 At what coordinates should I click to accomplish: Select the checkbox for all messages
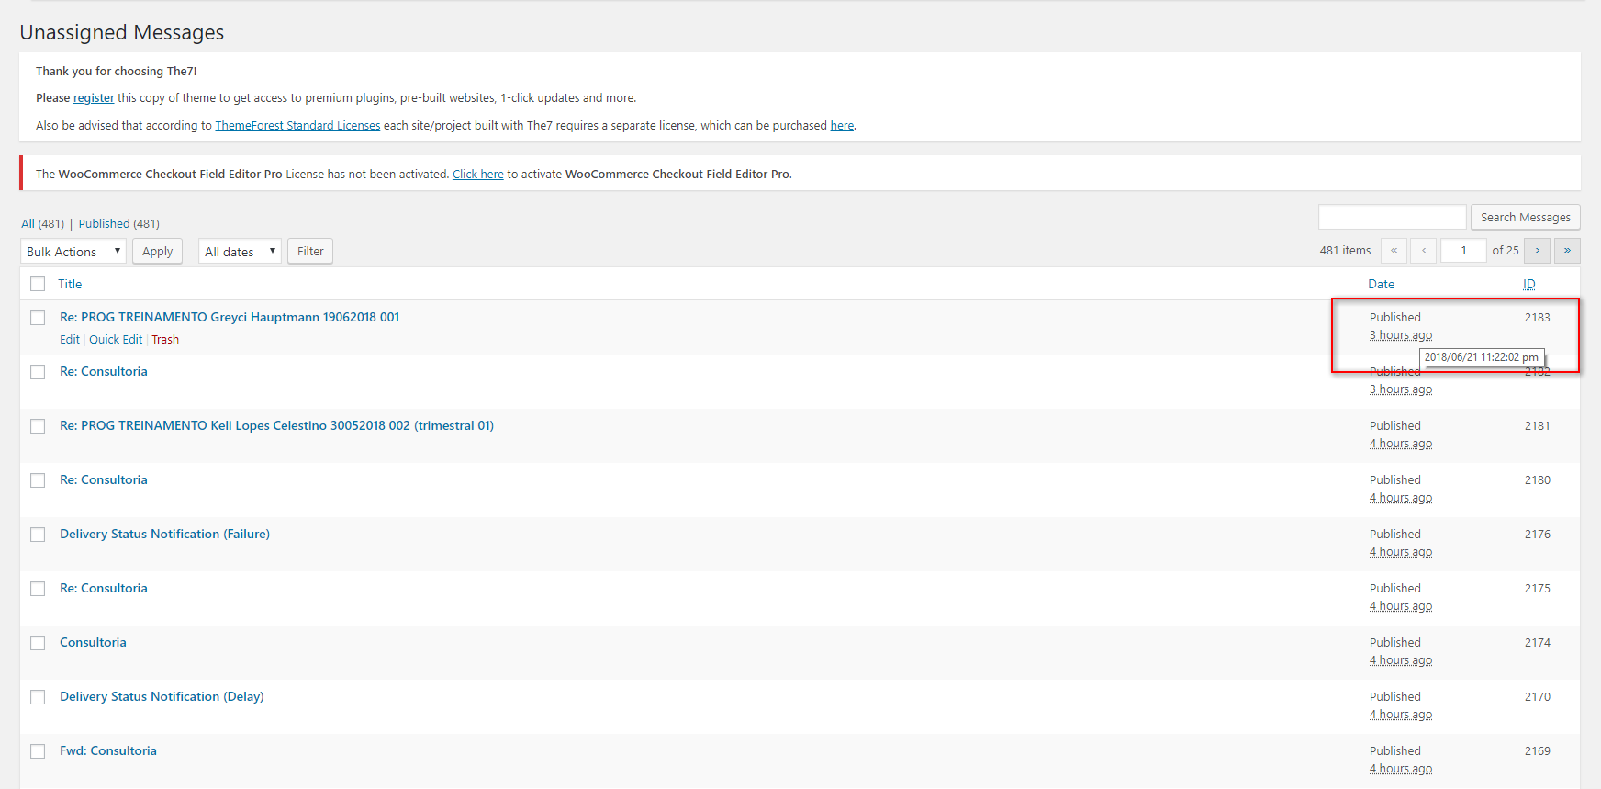click(38, 285)
